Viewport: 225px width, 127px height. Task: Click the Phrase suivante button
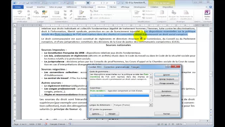click(x=167, y=83)
